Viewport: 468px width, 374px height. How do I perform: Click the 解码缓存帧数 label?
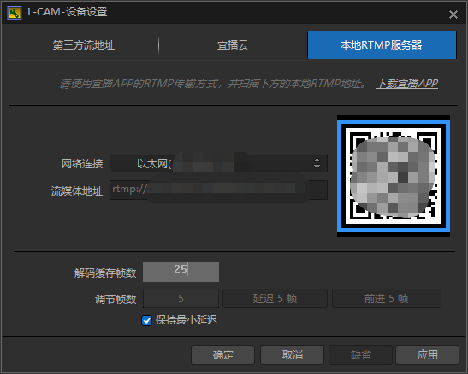coord(105,272)
